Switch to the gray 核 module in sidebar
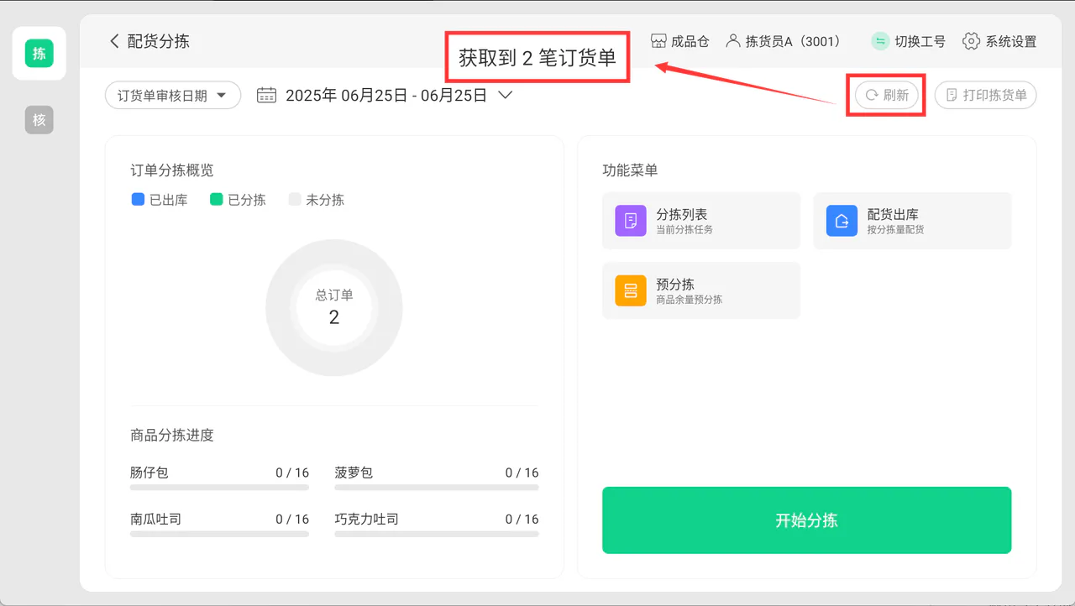The image size is (1075, 606). pyautogui.click(x=39, y=120)
